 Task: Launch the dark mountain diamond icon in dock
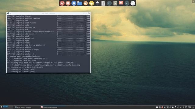point(97,3)
